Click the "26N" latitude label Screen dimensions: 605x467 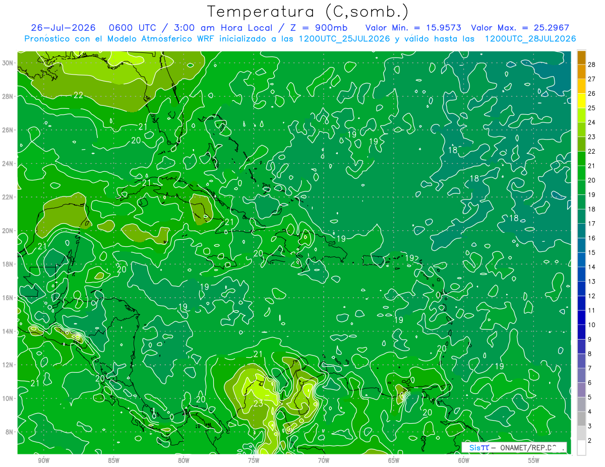(x=8, y=130)
